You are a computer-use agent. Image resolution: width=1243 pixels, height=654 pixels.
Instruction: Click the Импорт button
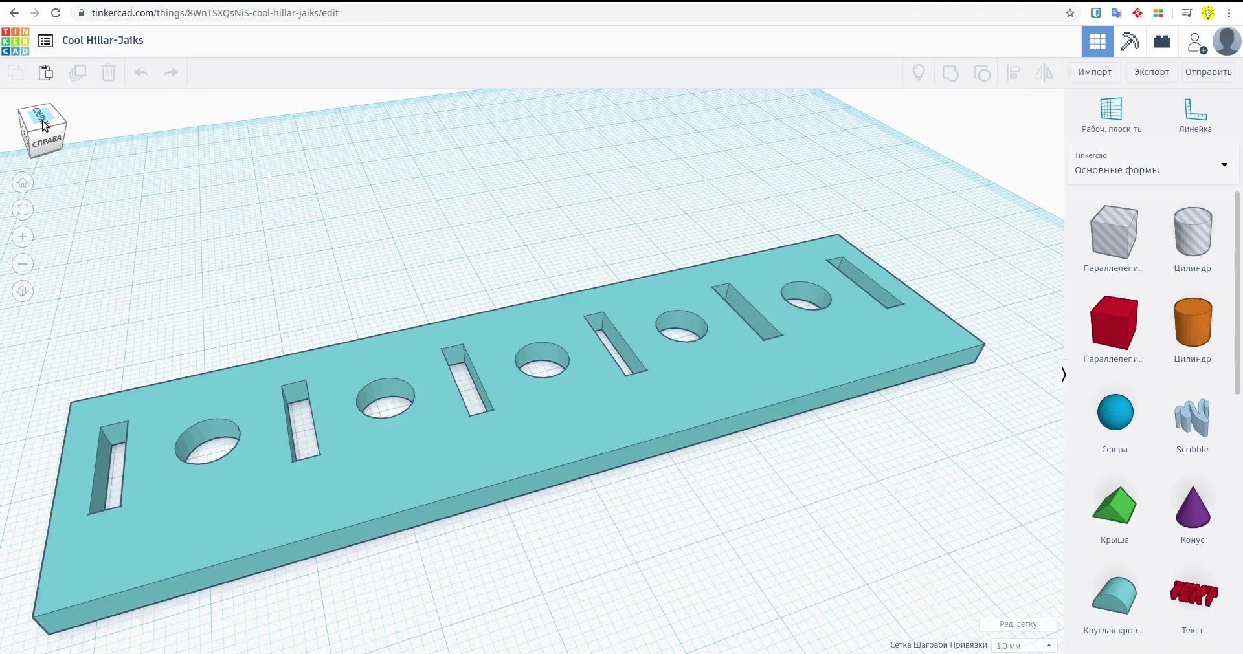coord(1095,72)
